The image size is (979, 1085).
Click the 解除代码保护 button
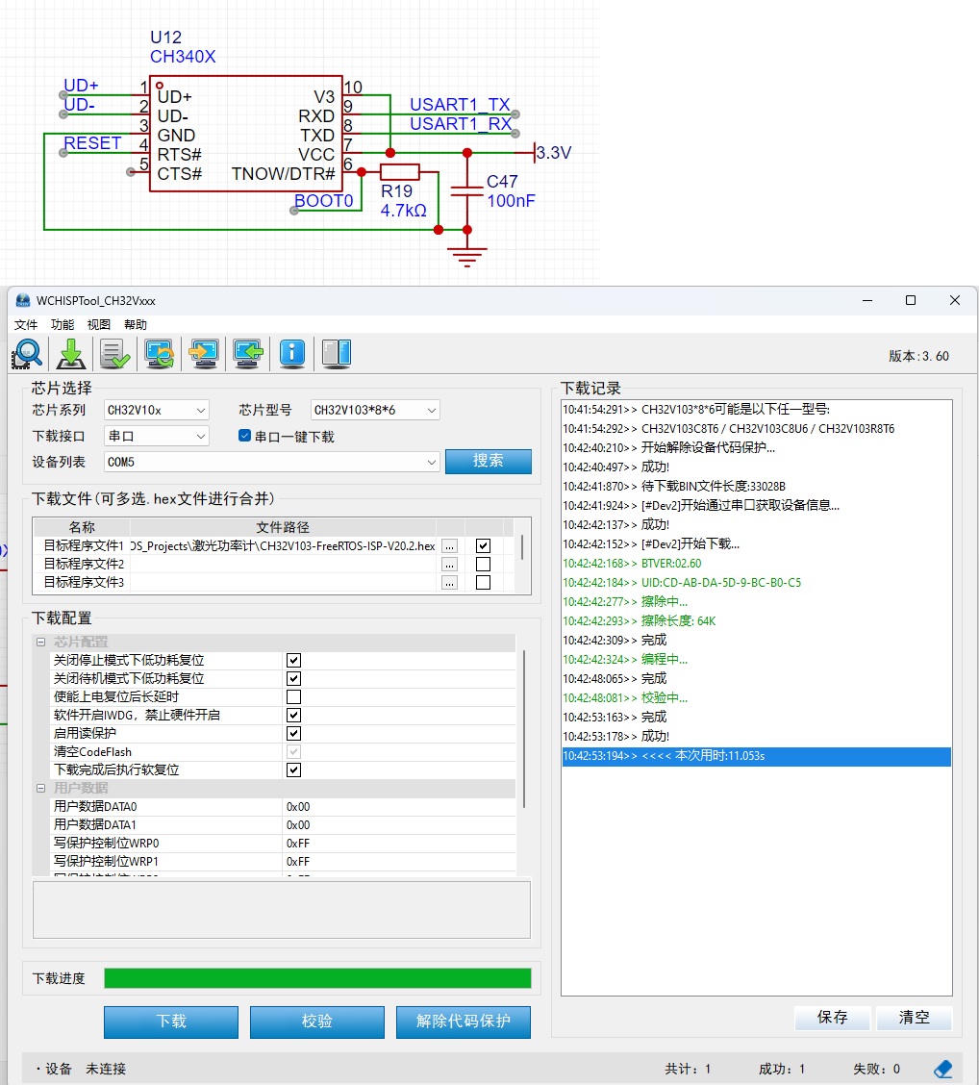pyautogui.click(x=463, y=1022)
